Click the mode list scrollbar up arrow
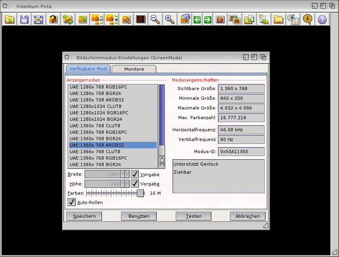The image size is (339, 257). pyautogui.click(x=162, y=160)
